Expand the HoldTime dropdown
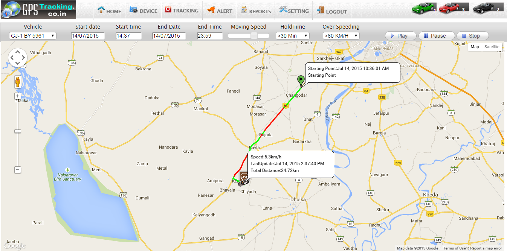The width and height of the screenshot is (507, 251). pyautogui.click(x=293, y=36)
